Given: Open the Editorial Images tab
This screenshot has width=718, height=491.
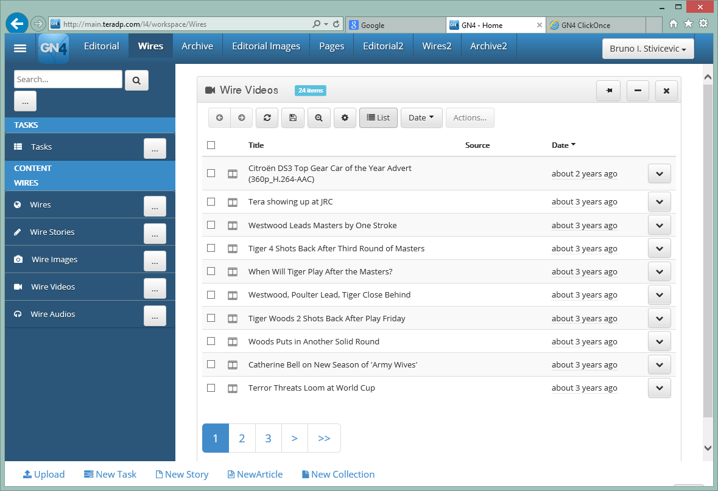Looking at the screenshot, I should tap(266, 46).
